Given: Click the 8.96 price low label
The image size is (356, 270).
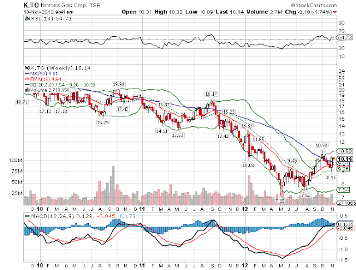Looking at the screenshot, I should click(331, 178).
